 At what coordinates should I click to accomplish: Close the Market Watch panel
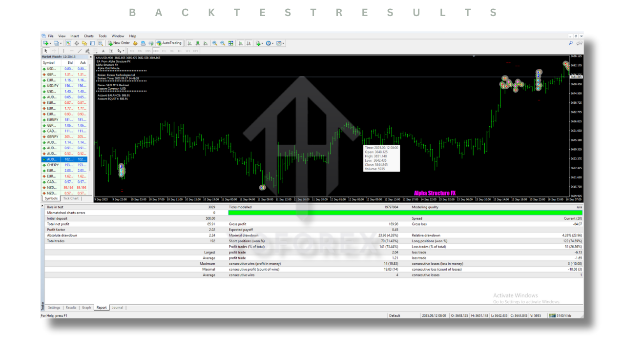pos(90,57)
